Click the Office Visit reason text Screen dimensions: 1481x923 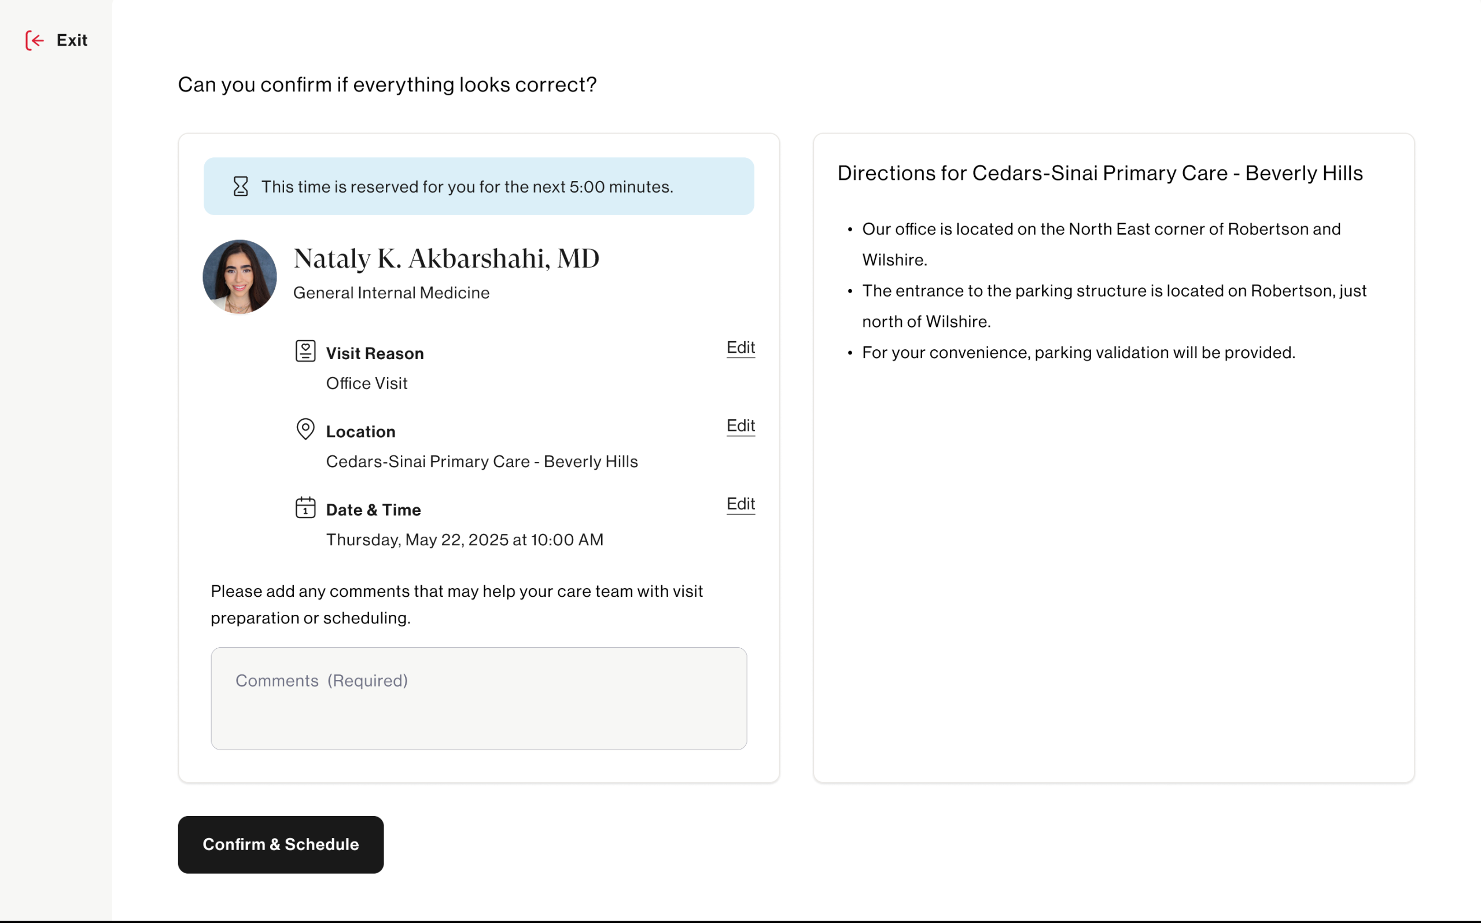click(x=366, y=383)
